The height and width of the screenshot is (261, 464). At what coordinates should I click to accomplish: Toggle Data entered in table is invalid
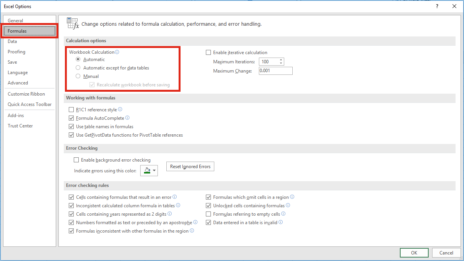pyautogui.click(x=209, y=223)
